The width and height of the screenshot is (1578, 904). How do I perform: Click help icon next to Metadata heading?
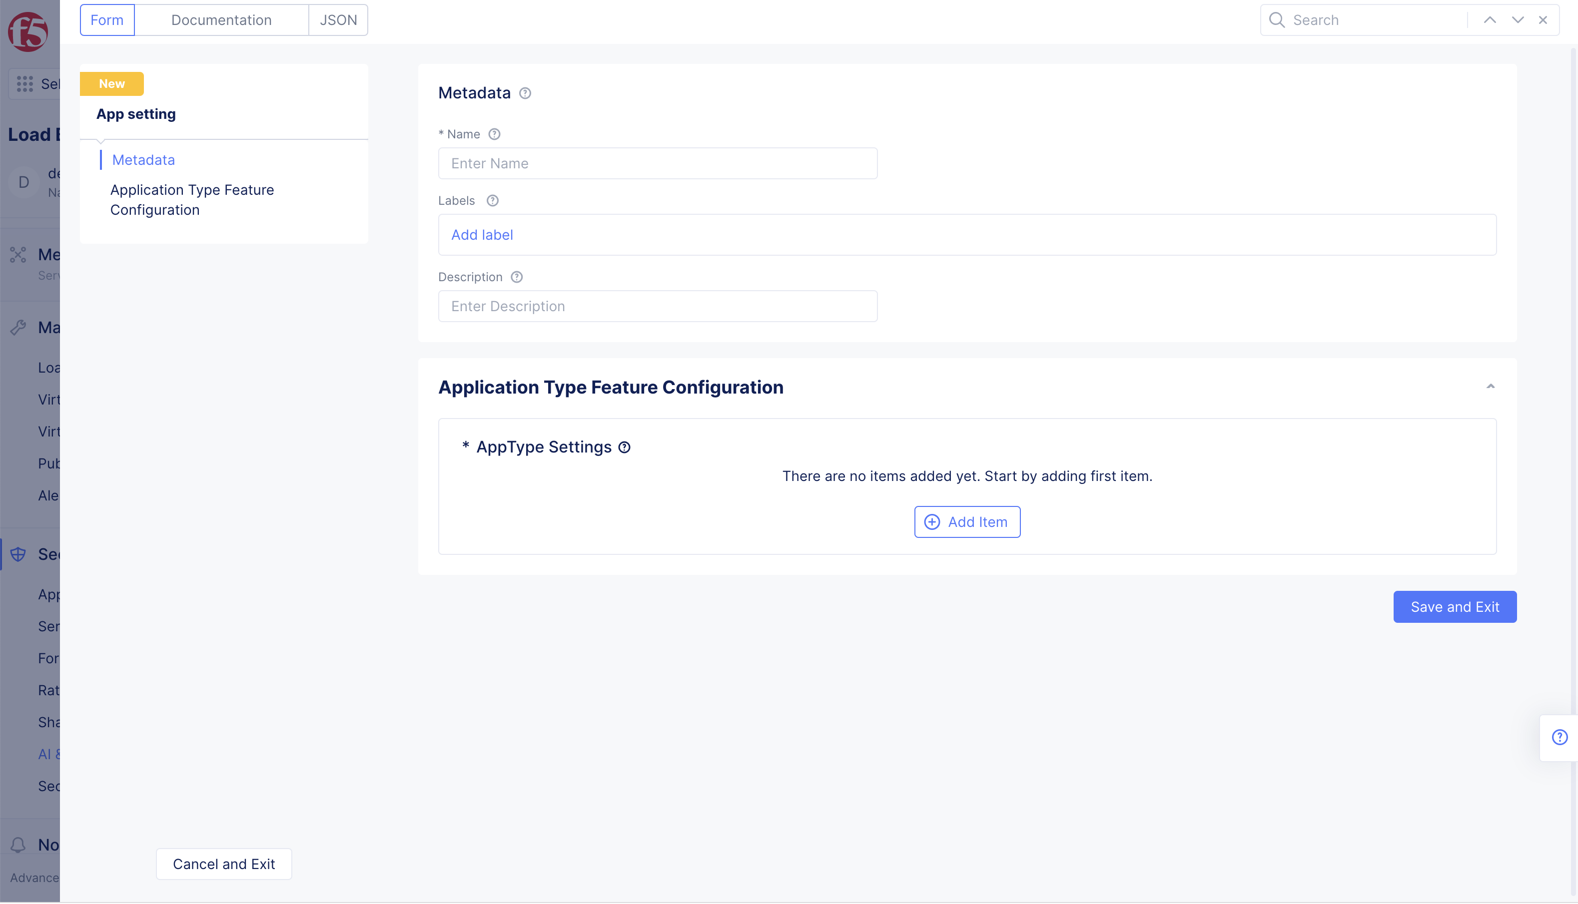pos(525,93)
